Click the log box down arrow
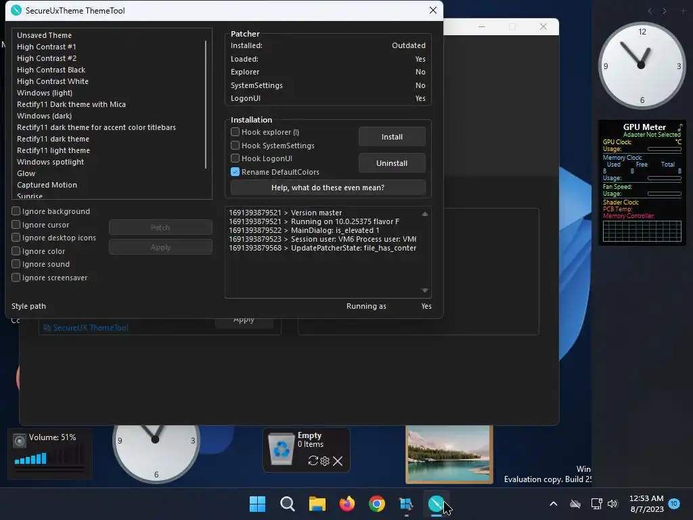Viewport: 693px width, 520px height. [425, 290]
